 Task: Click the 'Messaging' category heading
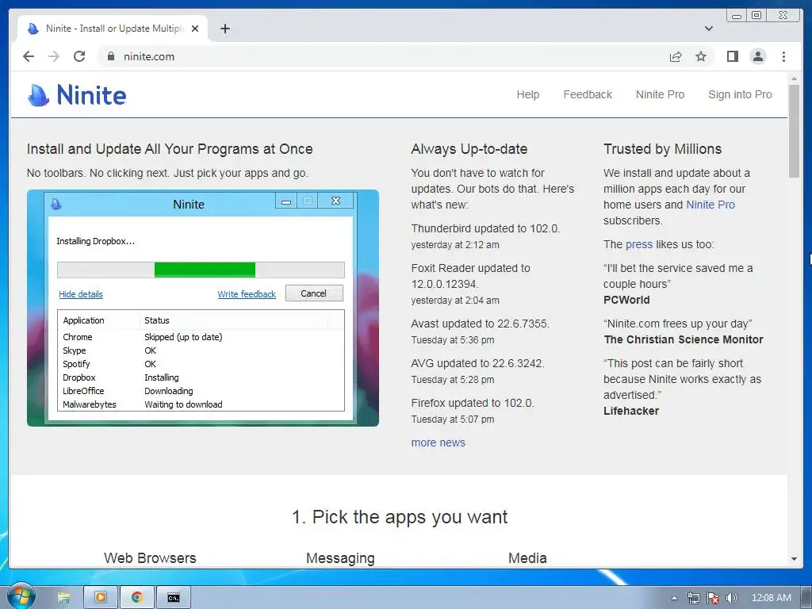coord(340,558)
